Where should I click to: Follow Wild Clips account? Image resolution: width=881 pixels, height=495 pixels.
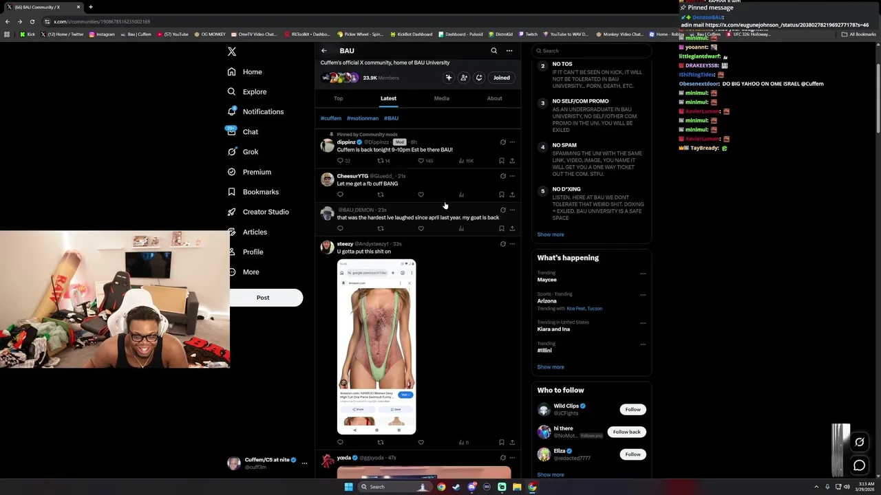coord(633,409)
